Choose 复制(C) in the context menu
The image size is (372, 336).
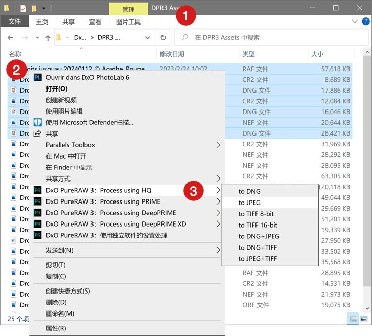click(x=127, y=276)
